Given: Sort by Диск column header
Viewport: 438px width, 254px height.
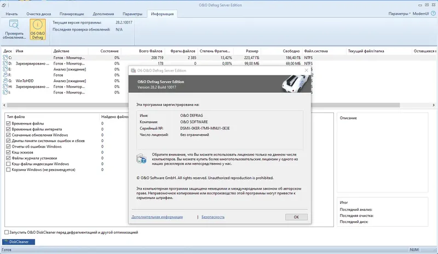Looking at the screenshot, I should pyautogui.click(x=8, y=51).
